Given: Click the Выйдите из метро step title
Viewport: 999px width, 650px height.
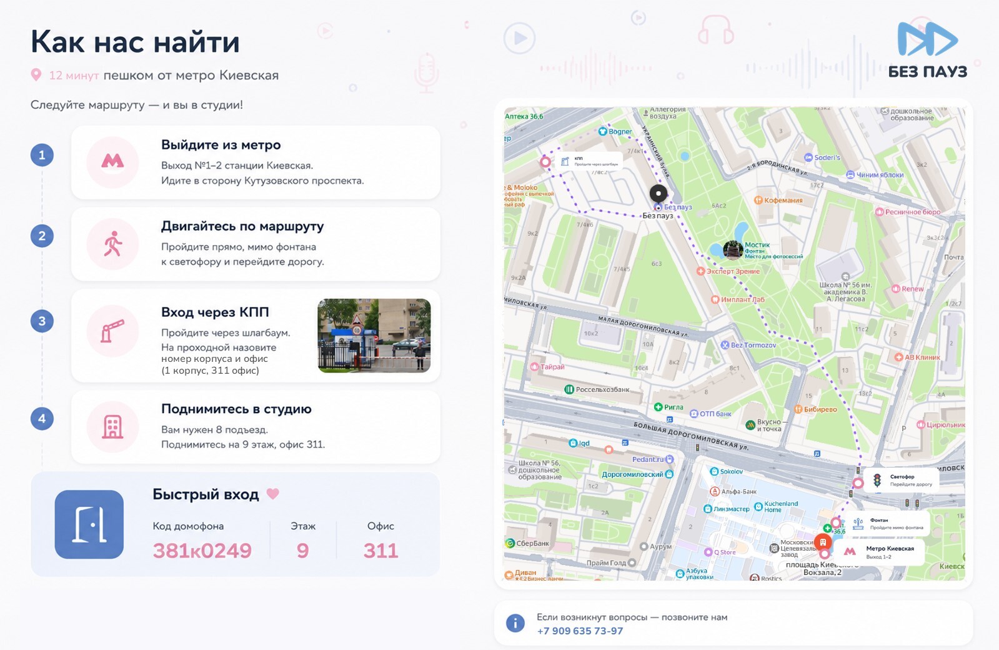Looking at the screenshot, I should (x=221, y=145).
